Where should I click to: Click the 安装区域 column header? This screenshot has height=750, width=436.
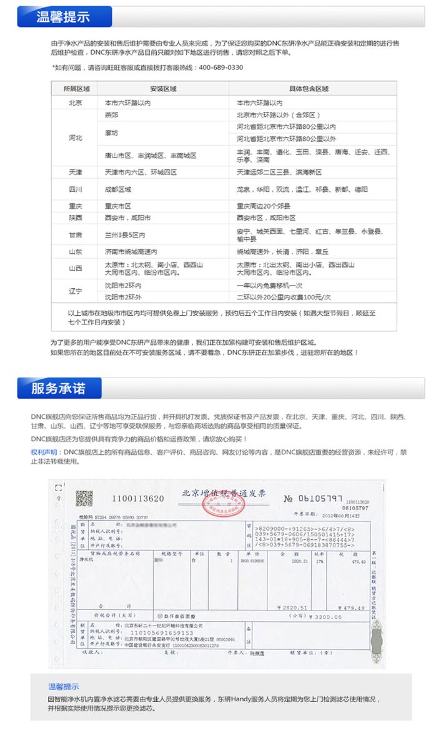pyautogui.click(x=163, y=89)
